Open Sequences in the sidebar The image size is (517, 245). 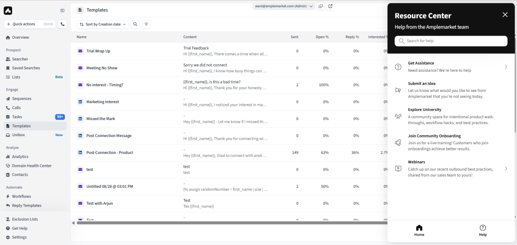pyautogui.click(x=21, y=99)
